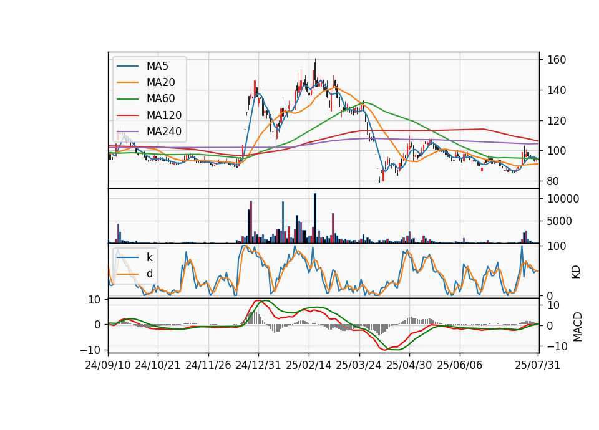Click the MA120 legend label

coord(164,115)
